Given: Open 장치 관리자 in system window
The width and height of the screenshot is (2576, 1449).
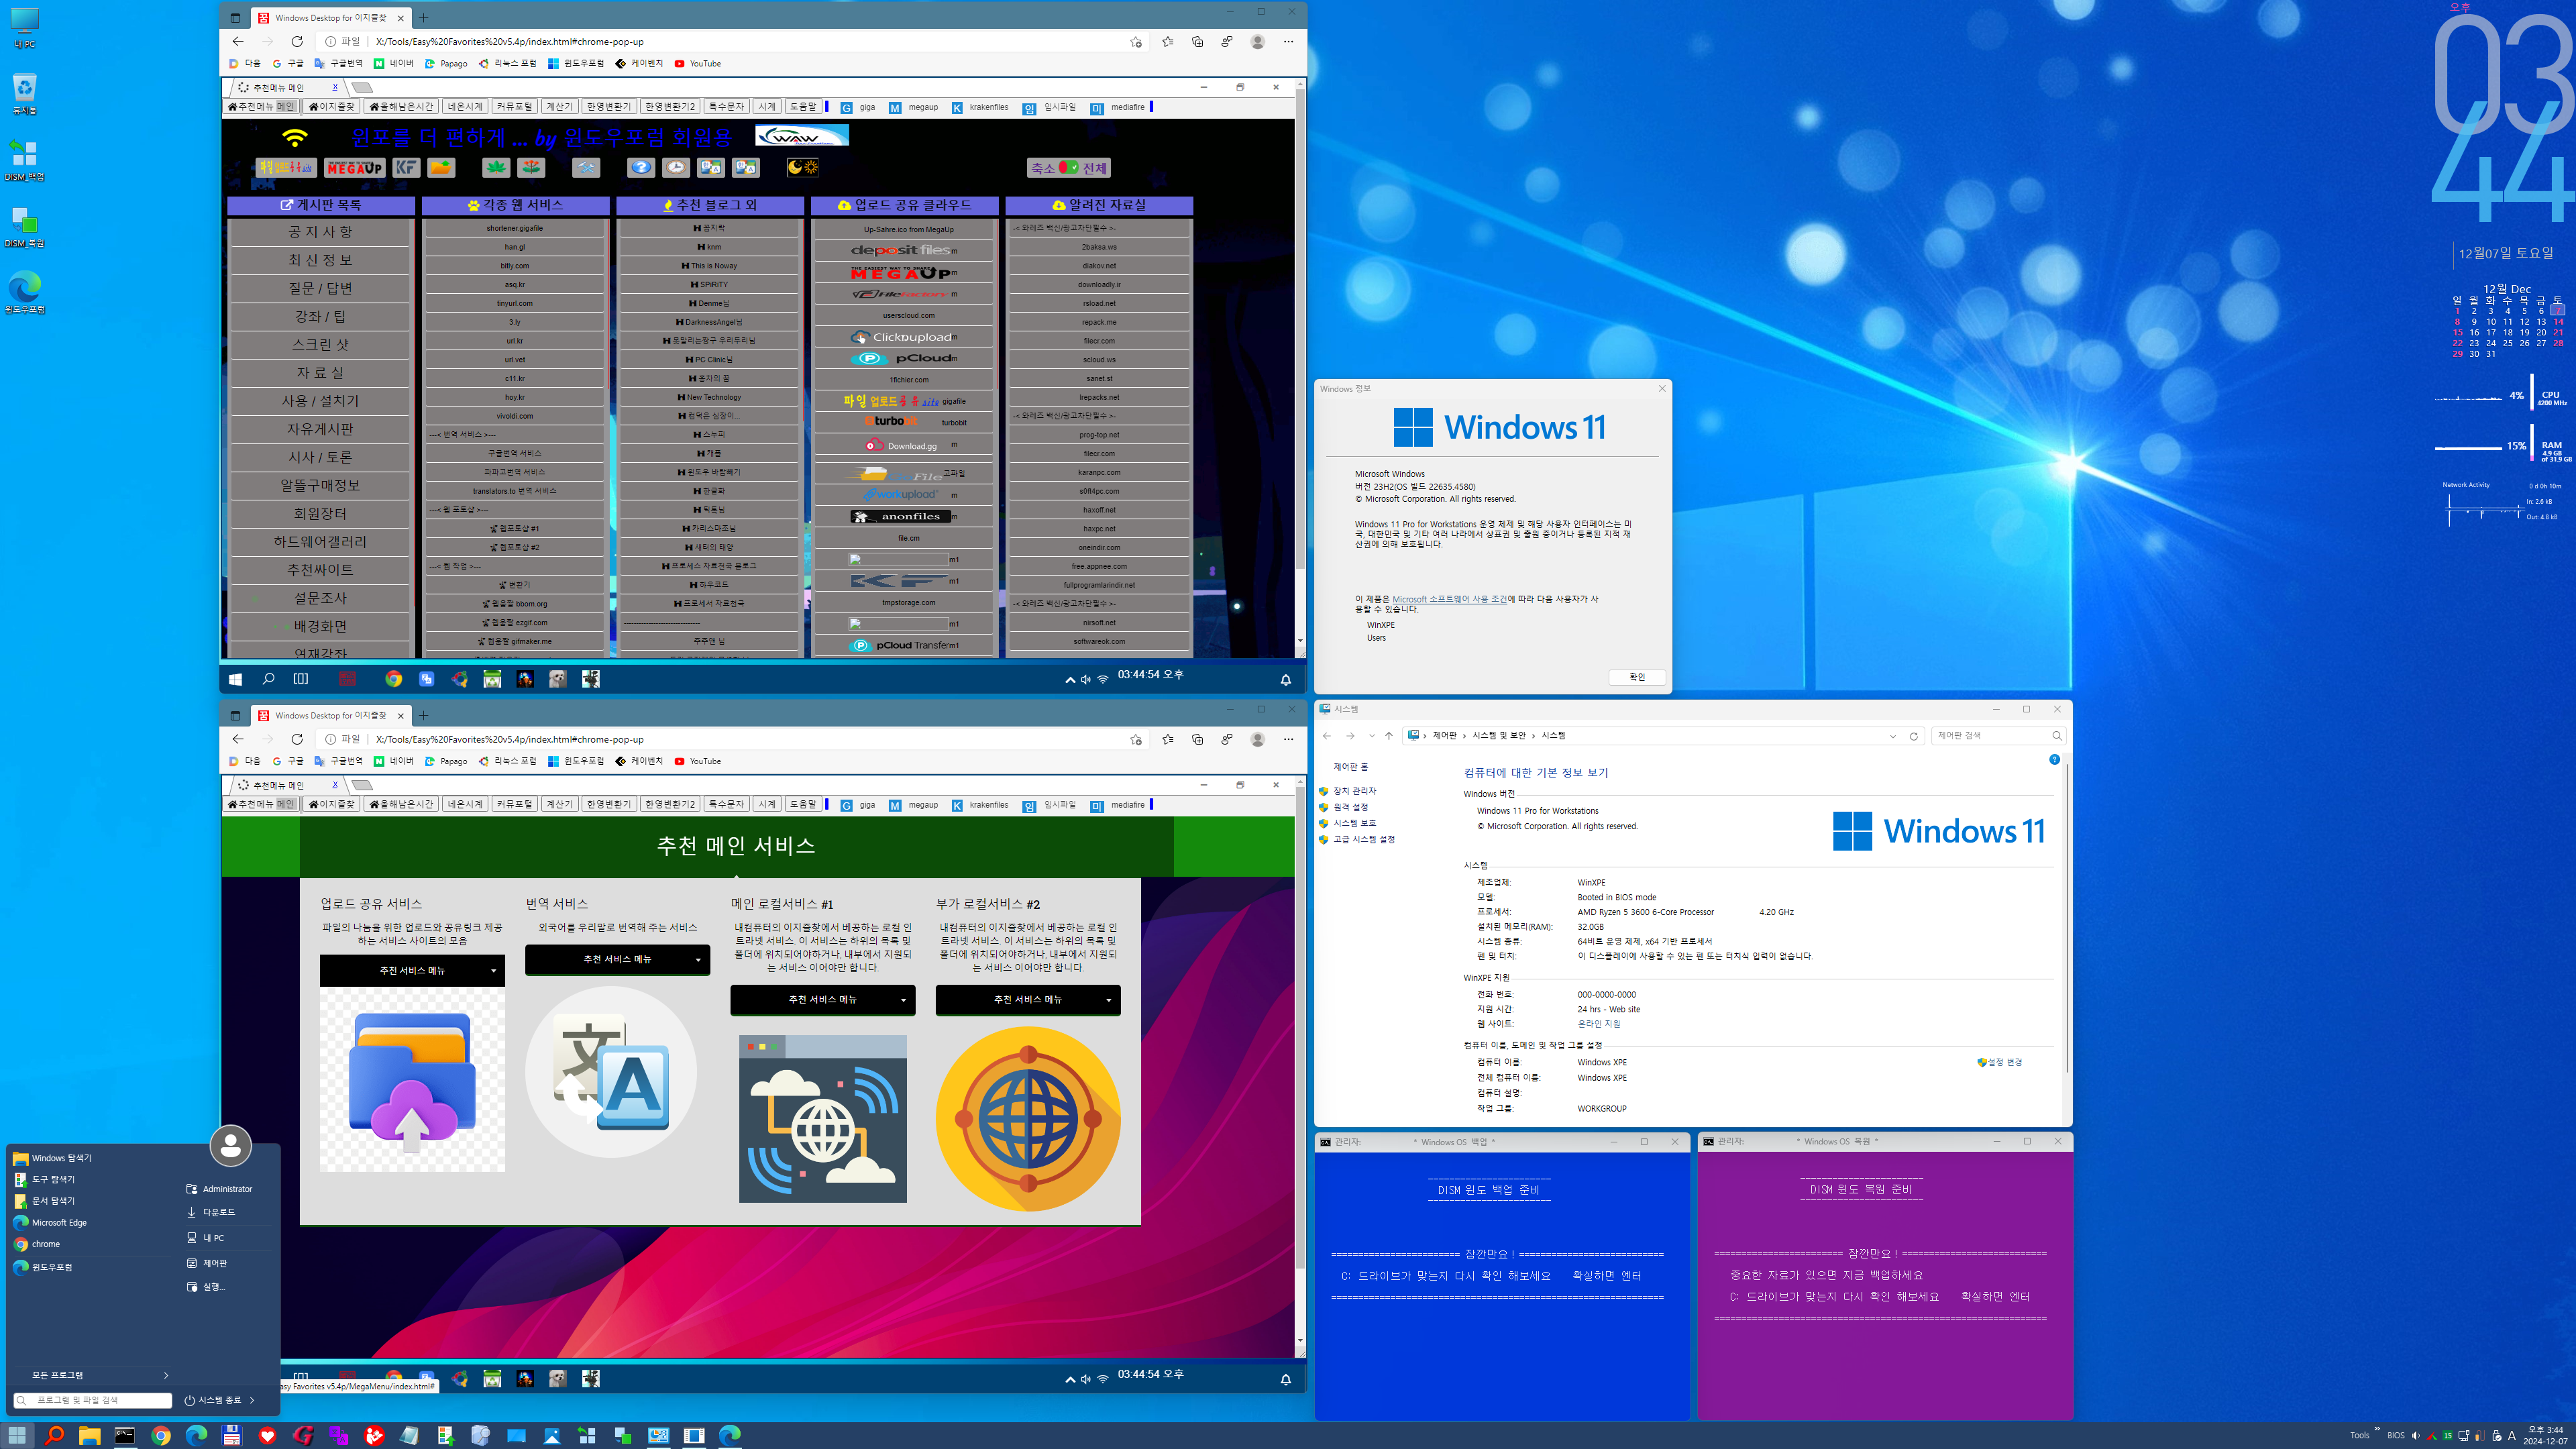Looking at the screenshot, I should coord(1354,791).
